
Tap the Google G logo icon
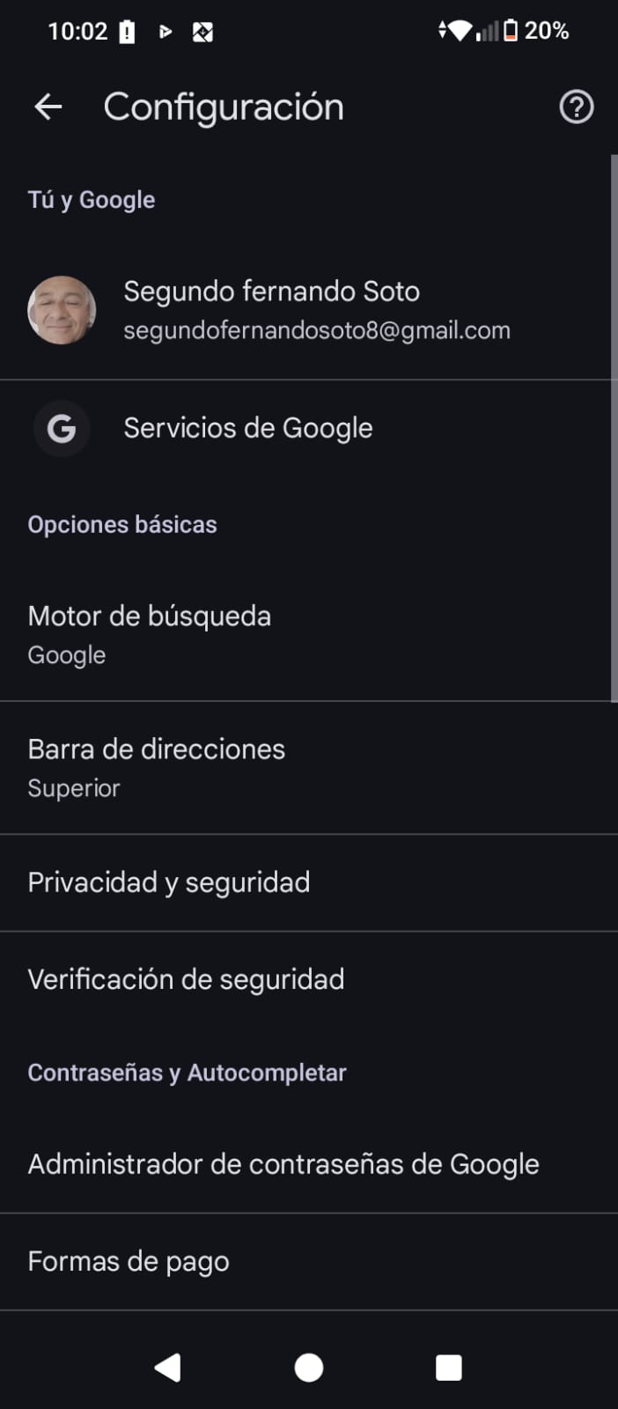(x=62, y=429)
